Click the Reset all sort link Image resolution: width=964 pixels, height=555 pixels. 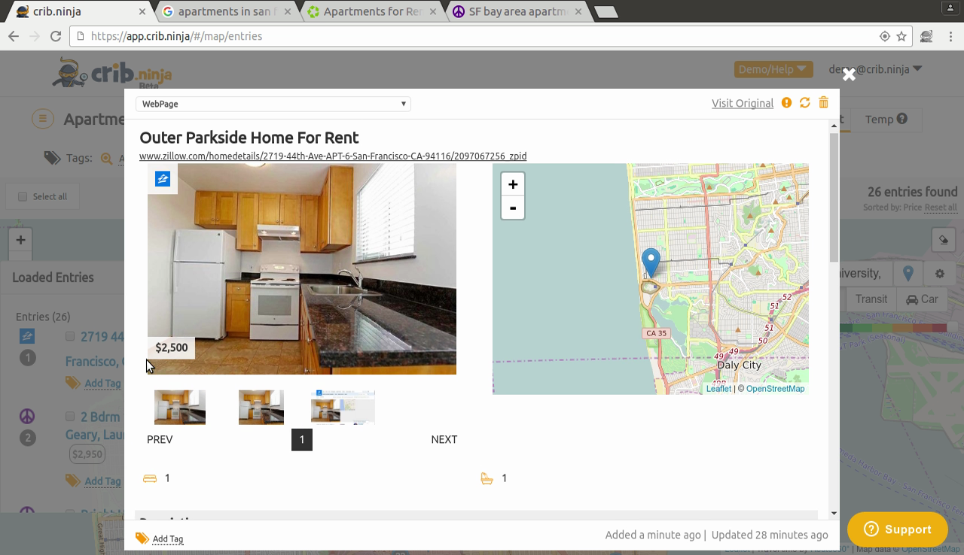click(x=941, y=208)
